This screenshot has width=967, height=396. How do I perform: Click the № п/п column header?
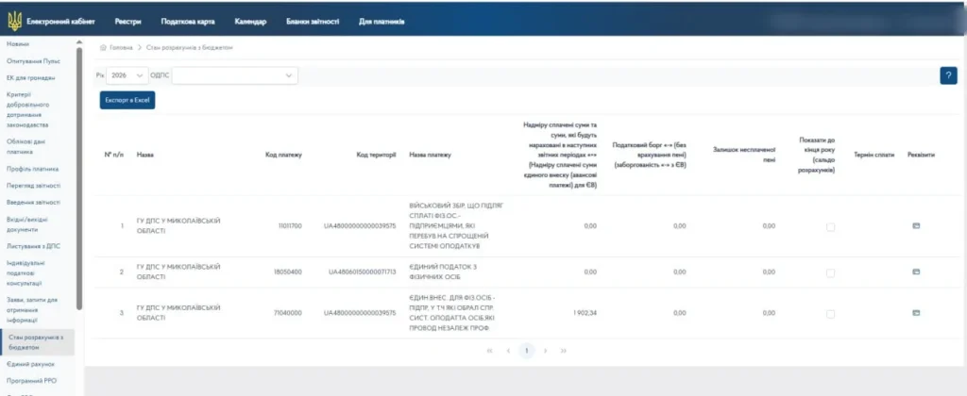(113, 156)
